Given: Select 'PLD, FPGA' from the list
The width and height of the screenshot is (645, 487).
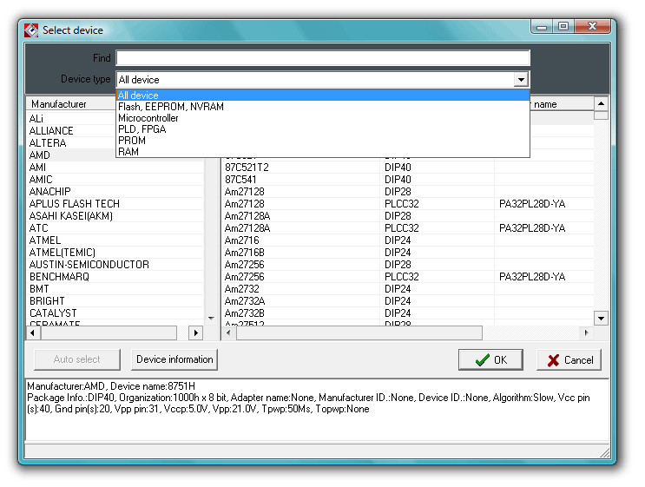Looking at the screenshot, I should click(323, 129).
